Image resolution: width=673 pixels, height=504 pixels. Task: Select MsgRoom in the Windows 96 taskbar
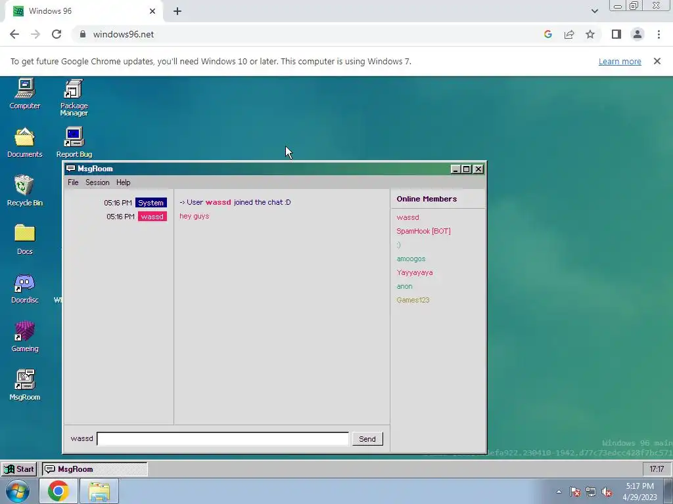click(95, 469)
